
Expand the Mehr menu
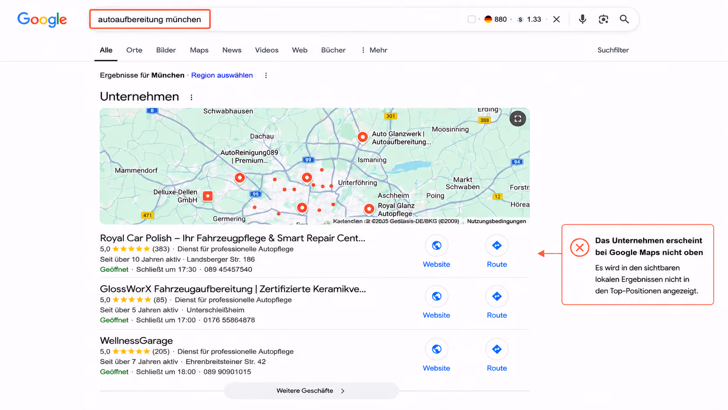[374, 50]
